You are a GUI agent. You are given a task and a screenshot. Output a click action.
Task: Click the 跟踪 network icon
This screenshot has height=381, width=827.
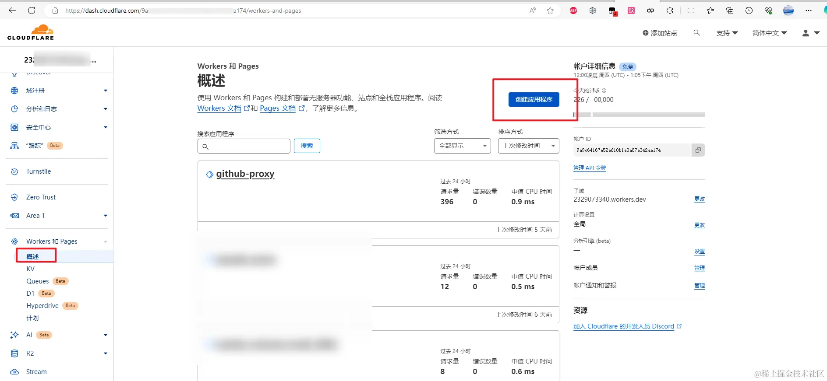[14, 146]
